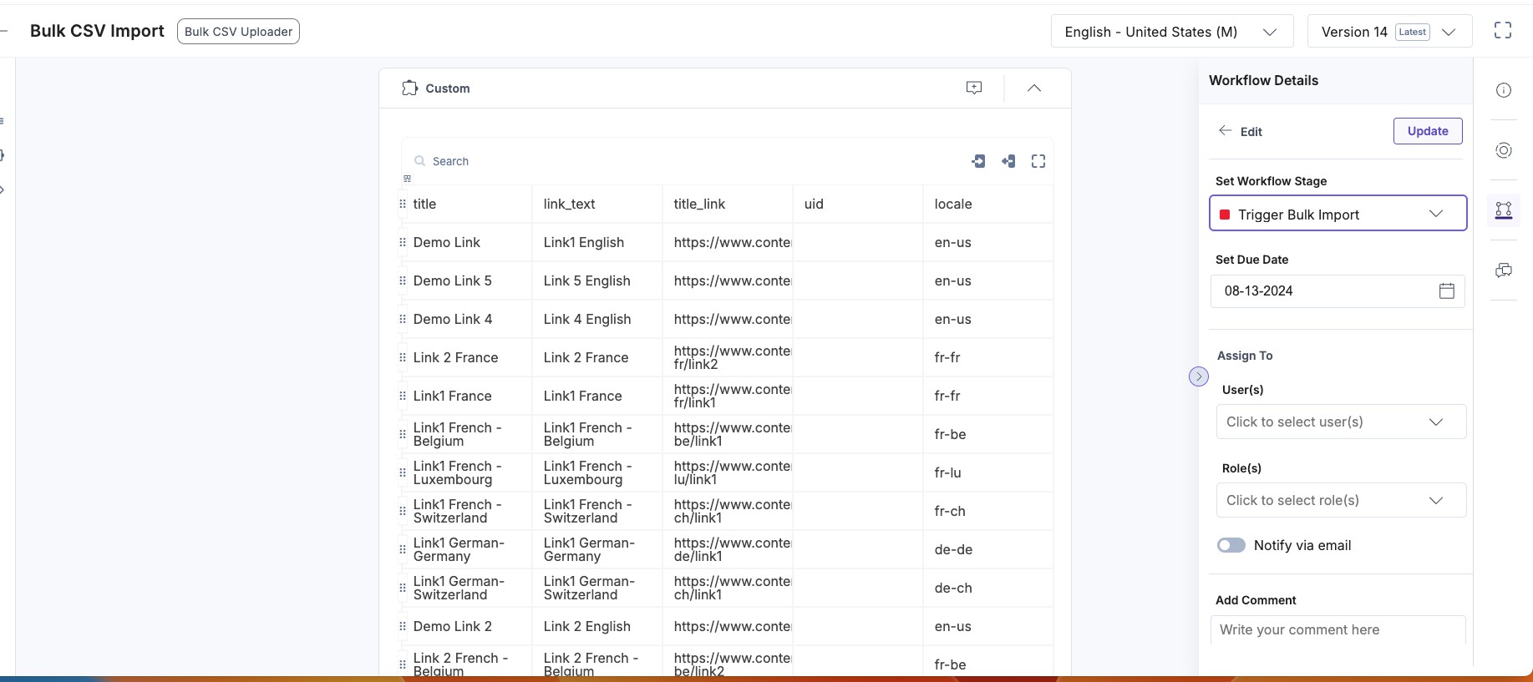Click the "fr-ch" locale cell
The height and width of the screenshot is (682, 1533).
988,511
